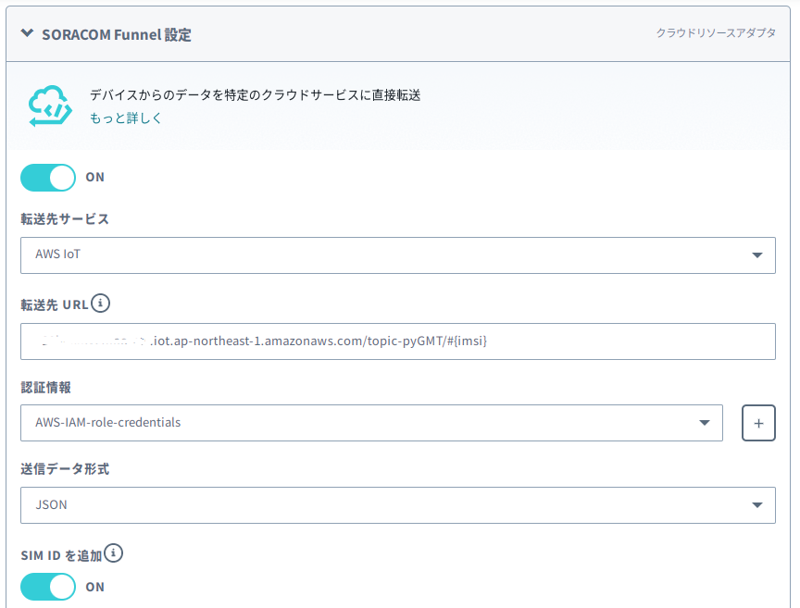Screen dimensions: 800x608
Task: Open the 認証情報 AWS-IAM-role-credentials dropdown
Action: tap(371, 423)
